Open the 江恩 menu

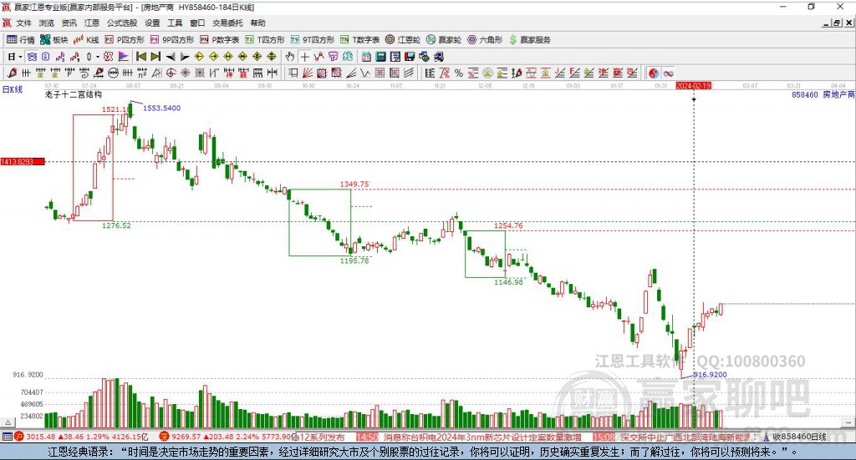pos(92,23)
